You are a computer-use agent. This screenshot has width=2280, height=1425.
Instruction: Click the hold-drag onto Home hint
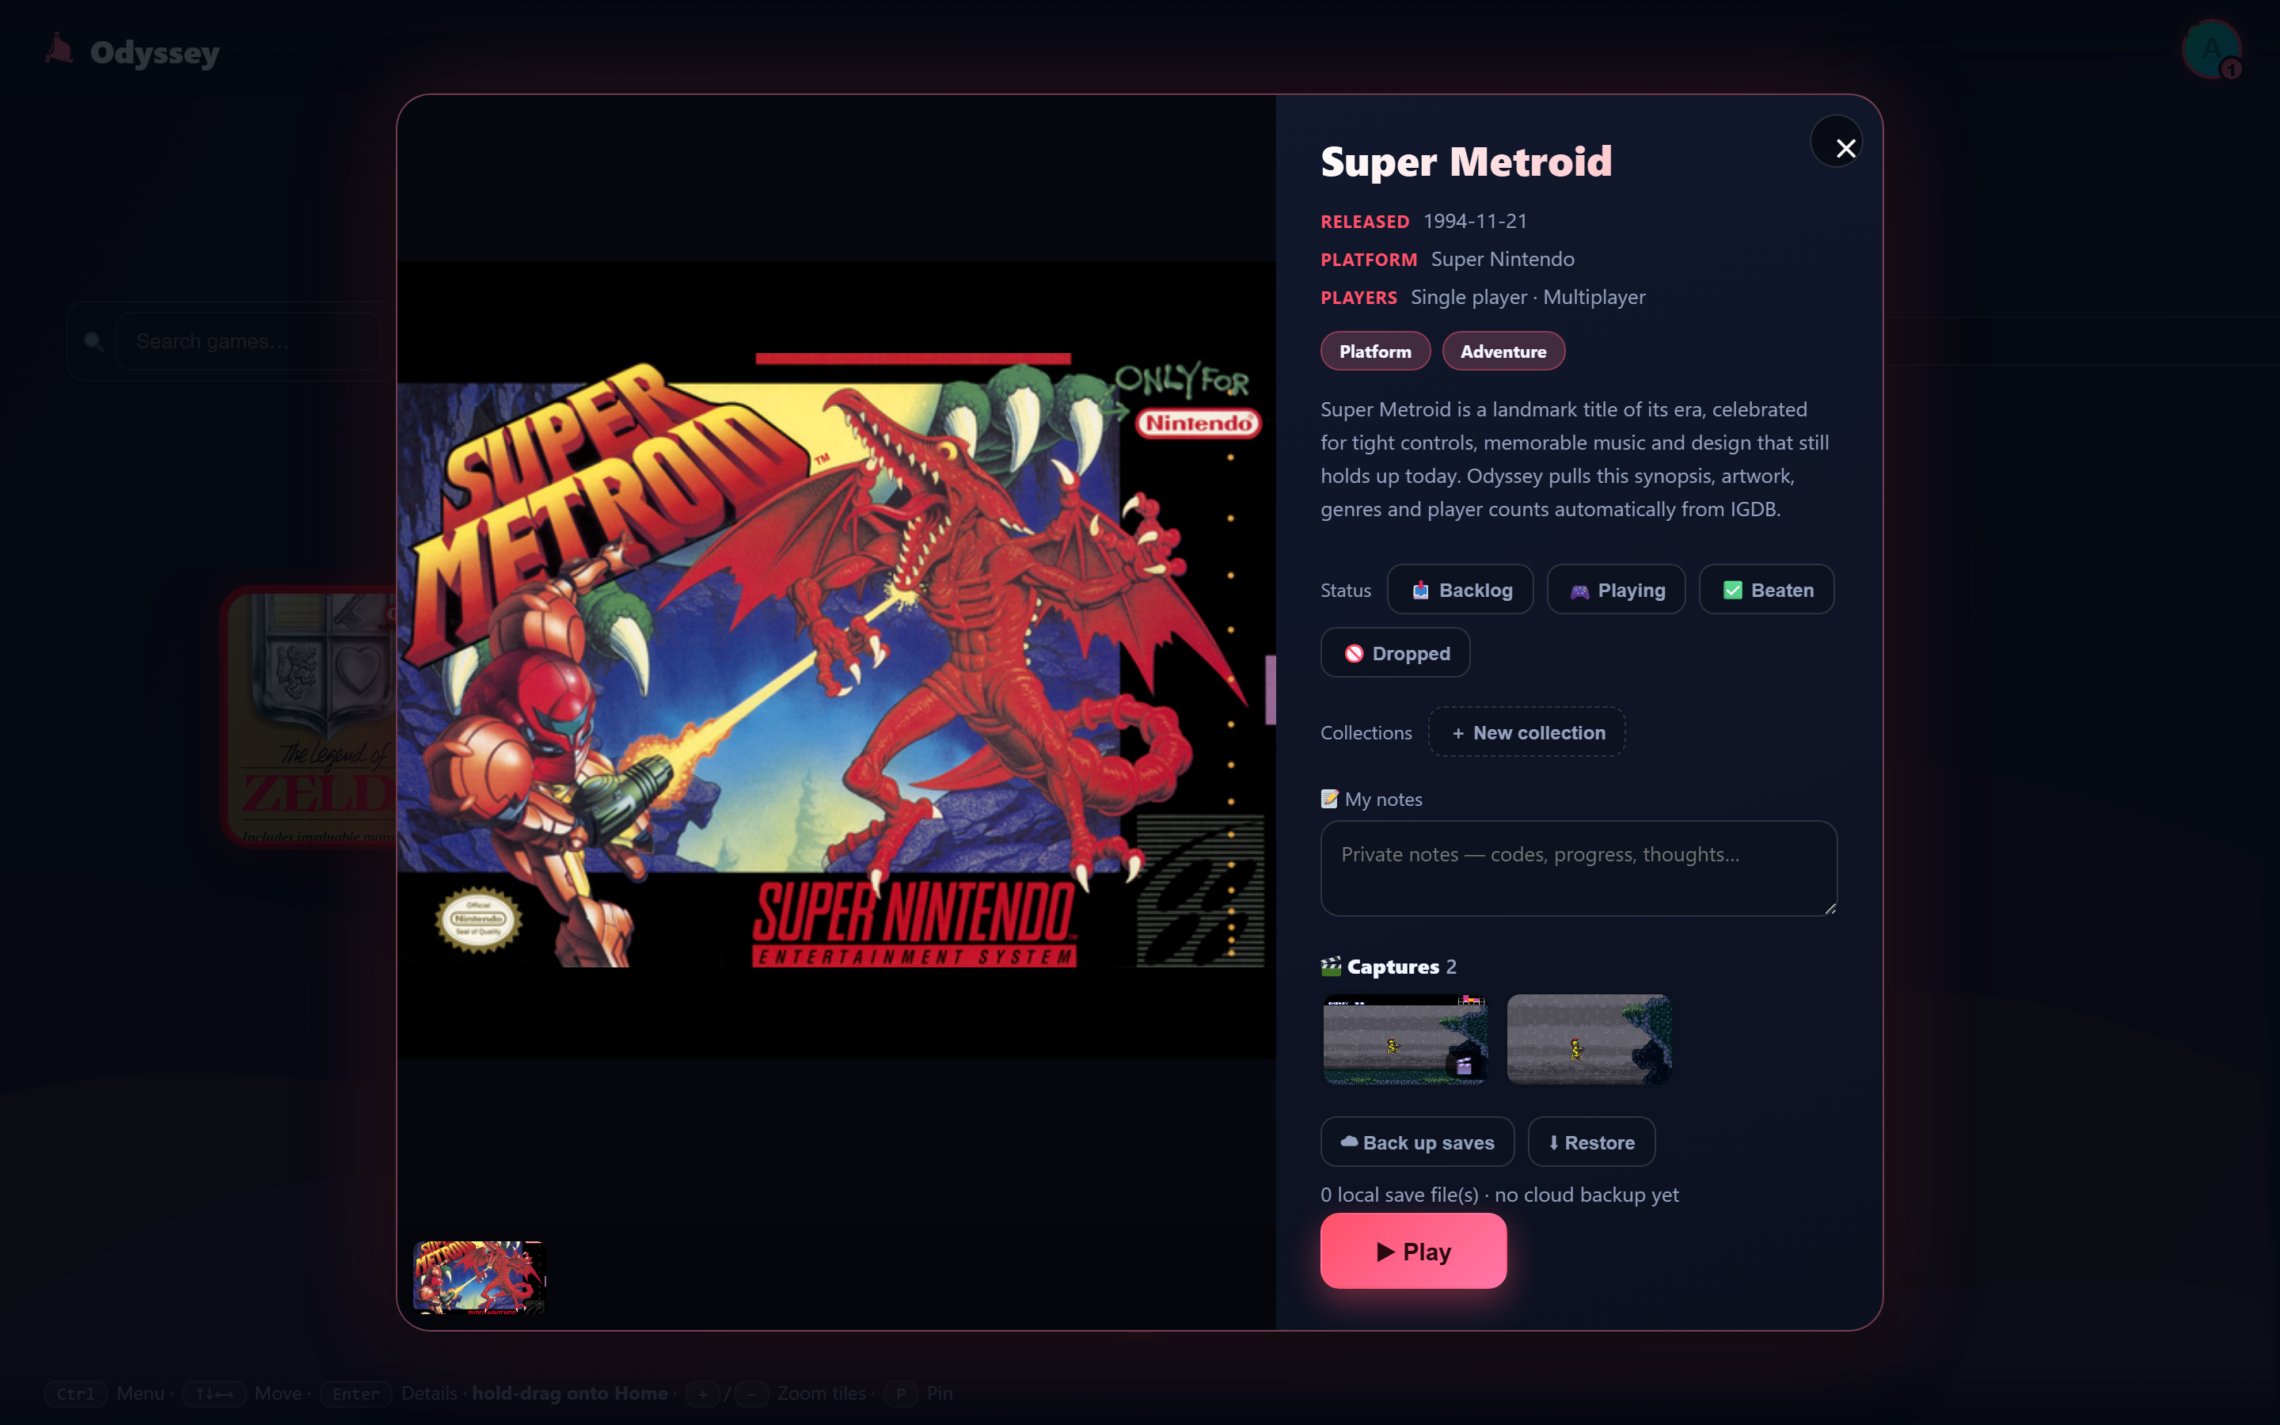point(569,1393)
